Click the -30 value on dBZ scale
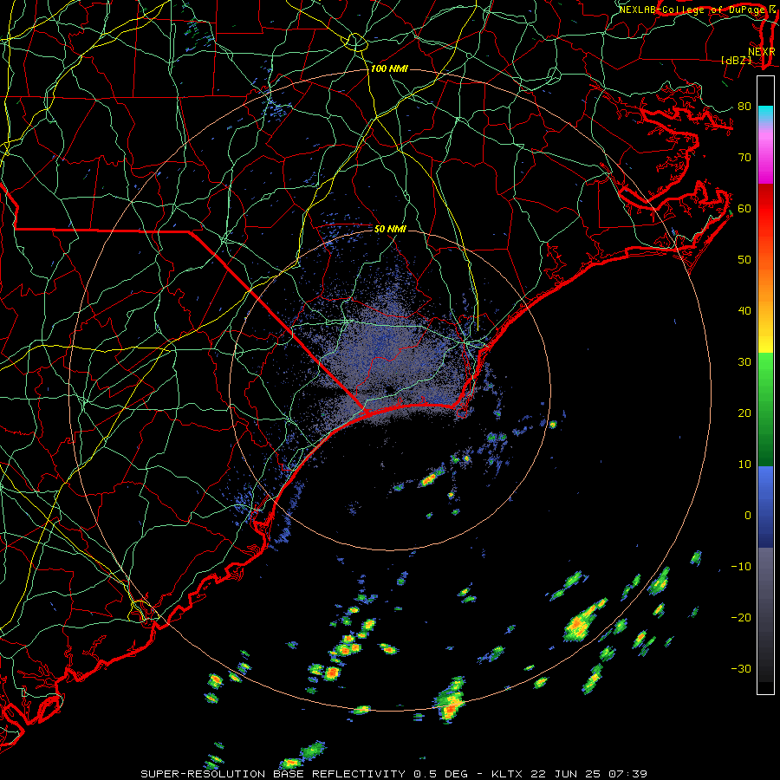 point(741,668)
